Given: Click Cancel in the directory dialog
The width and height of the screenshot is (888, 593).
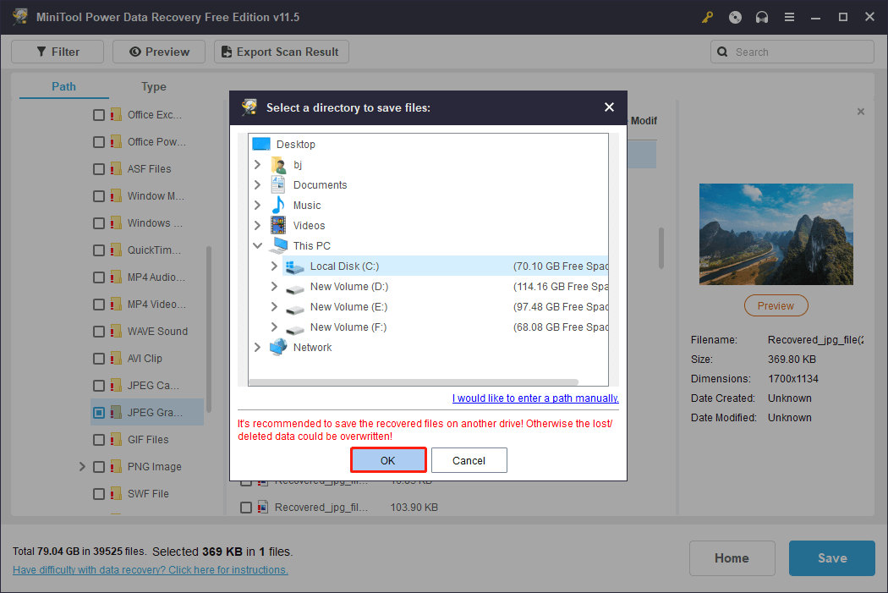Looking at the screenshot, I should click(469, 460).
